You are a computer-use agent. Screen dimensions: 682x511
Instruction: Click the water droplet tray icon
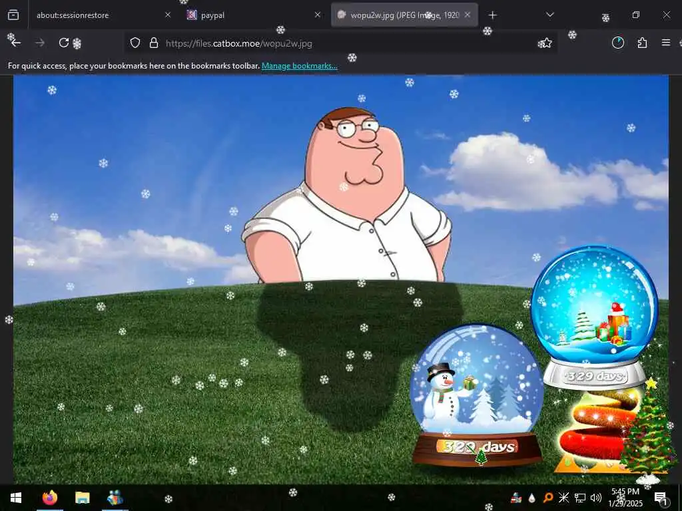point(531,498)
